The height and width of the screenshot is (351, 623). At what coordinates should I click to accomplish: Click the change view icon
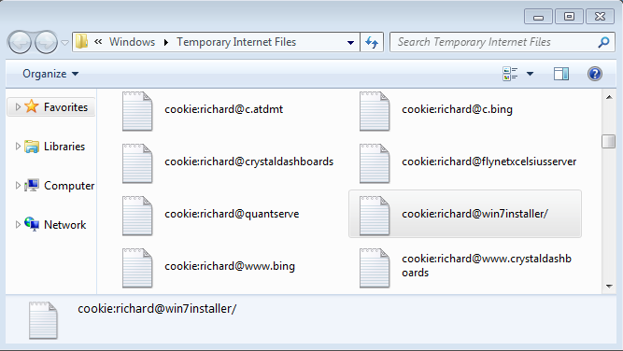pyautogui.click(x=510, y=74)
